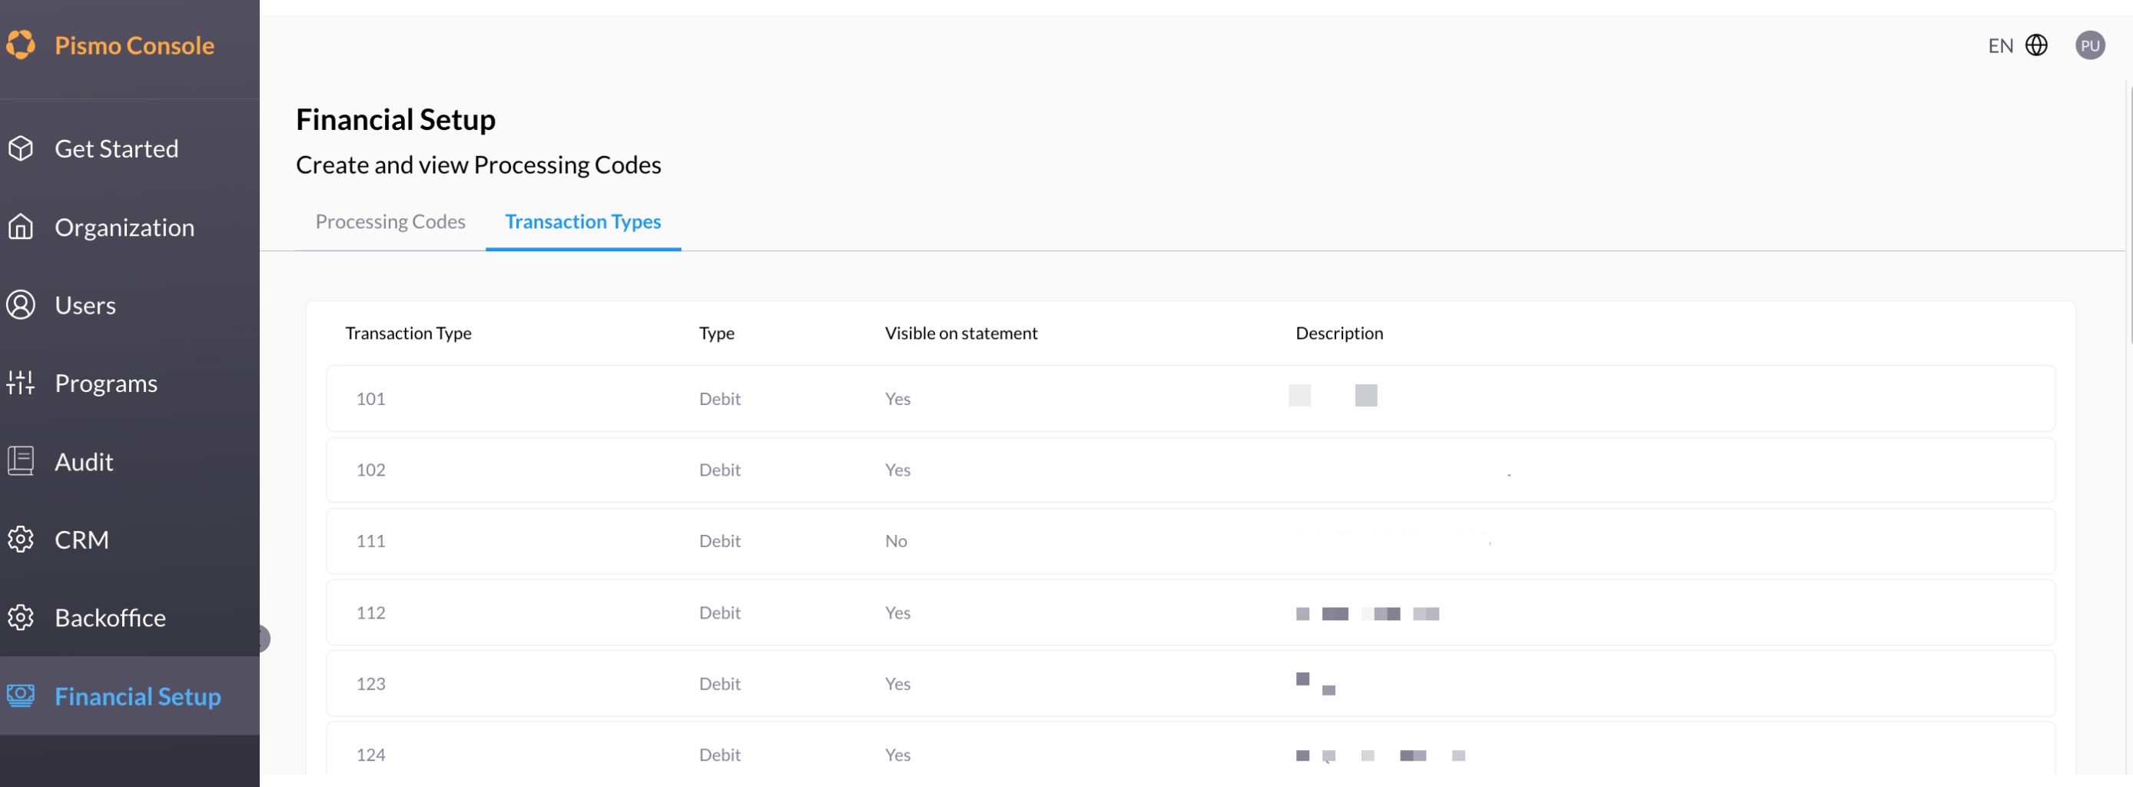Viewport: 2133px width, 787px height.
Task: Select transaction type 102 row
Action: [x=1190, y=470]
